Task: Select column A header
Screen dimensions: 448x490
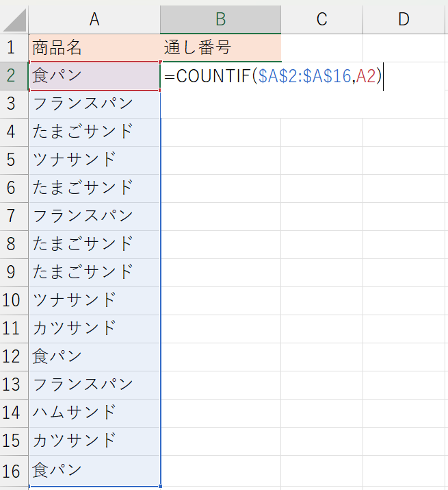Action: pyautogui.click(x=94, y=19)
